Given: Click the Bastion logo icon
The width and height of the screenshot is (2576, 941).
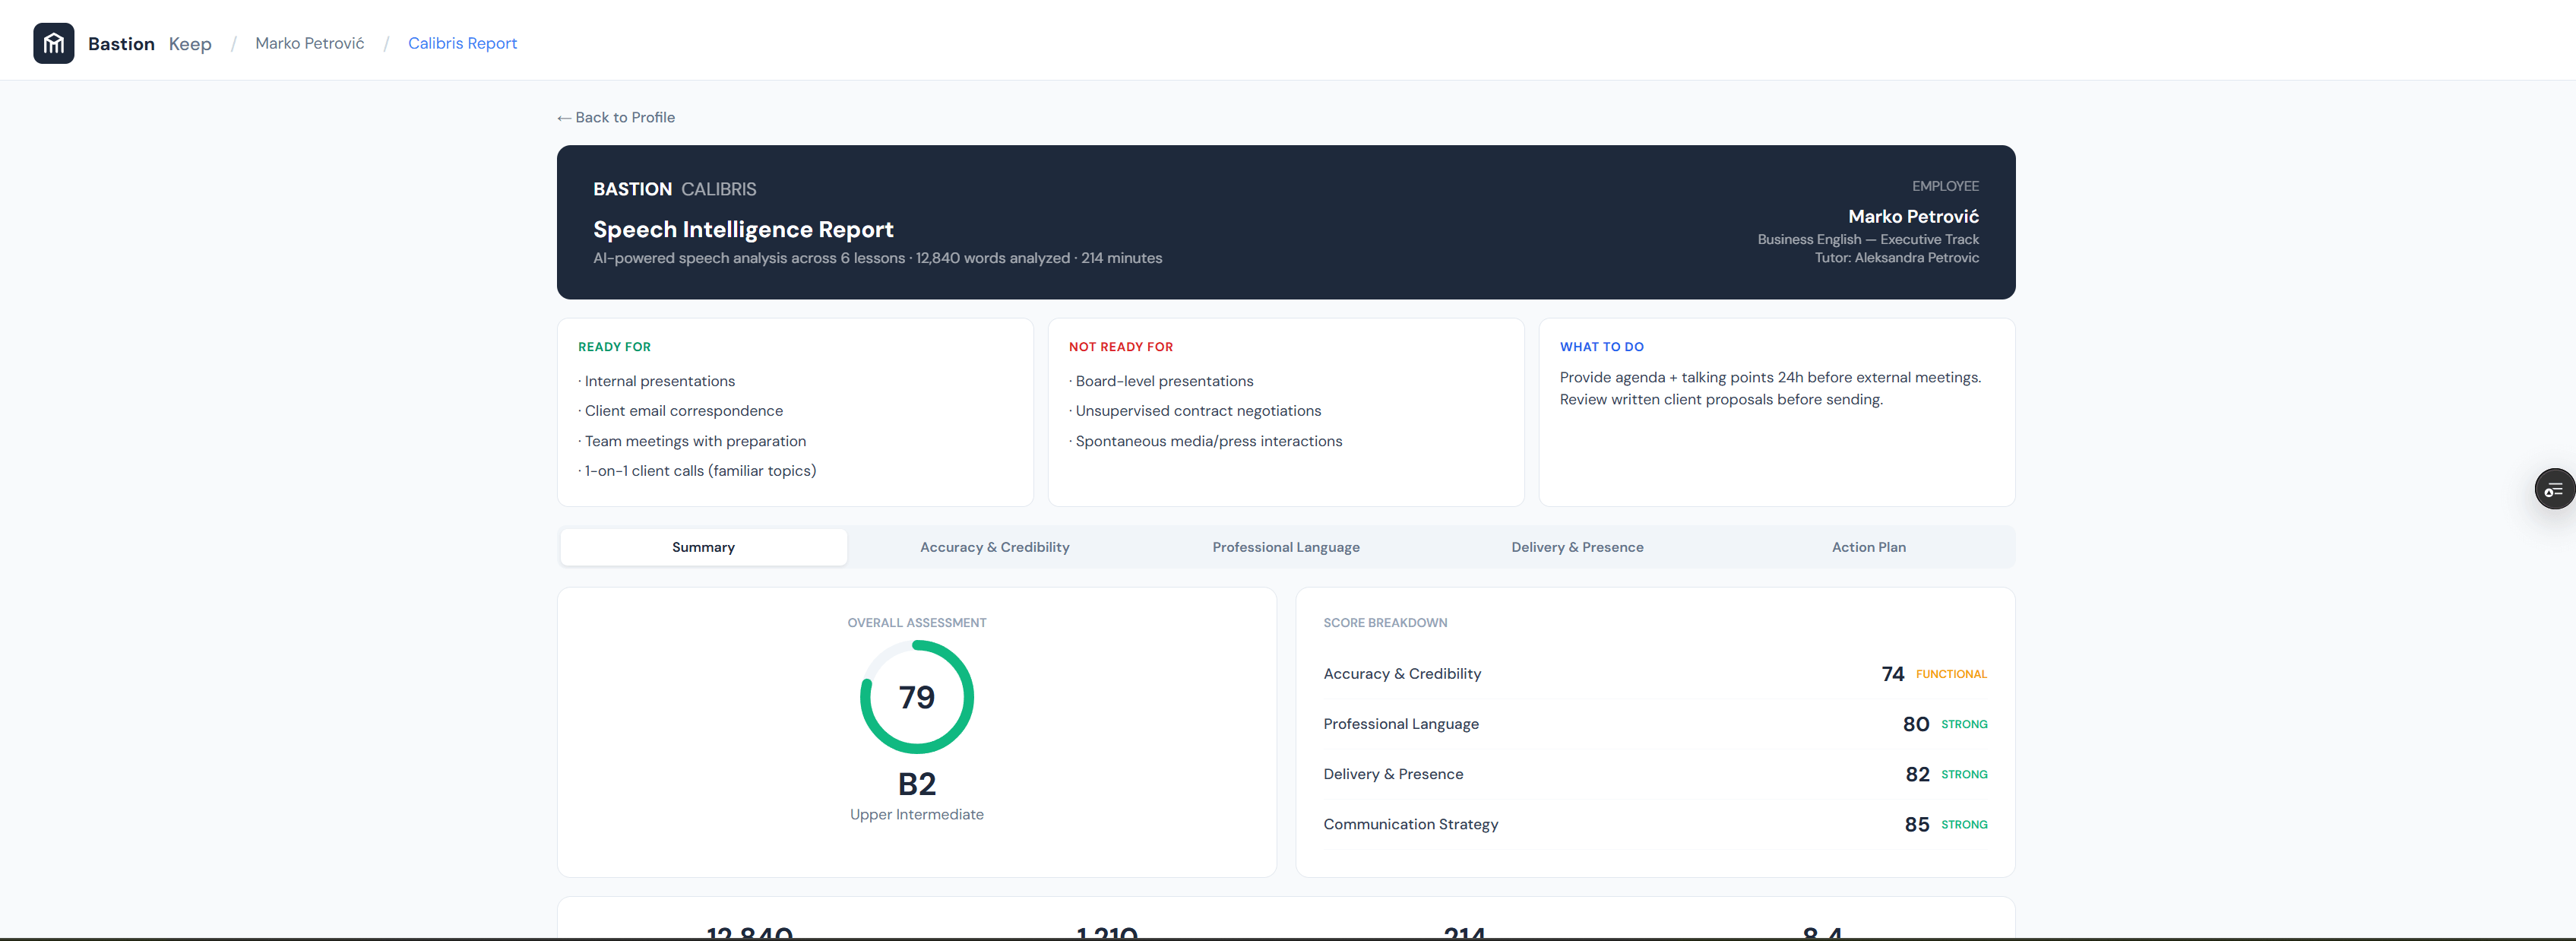Looking at the screenshot, I should pos(54,42).
